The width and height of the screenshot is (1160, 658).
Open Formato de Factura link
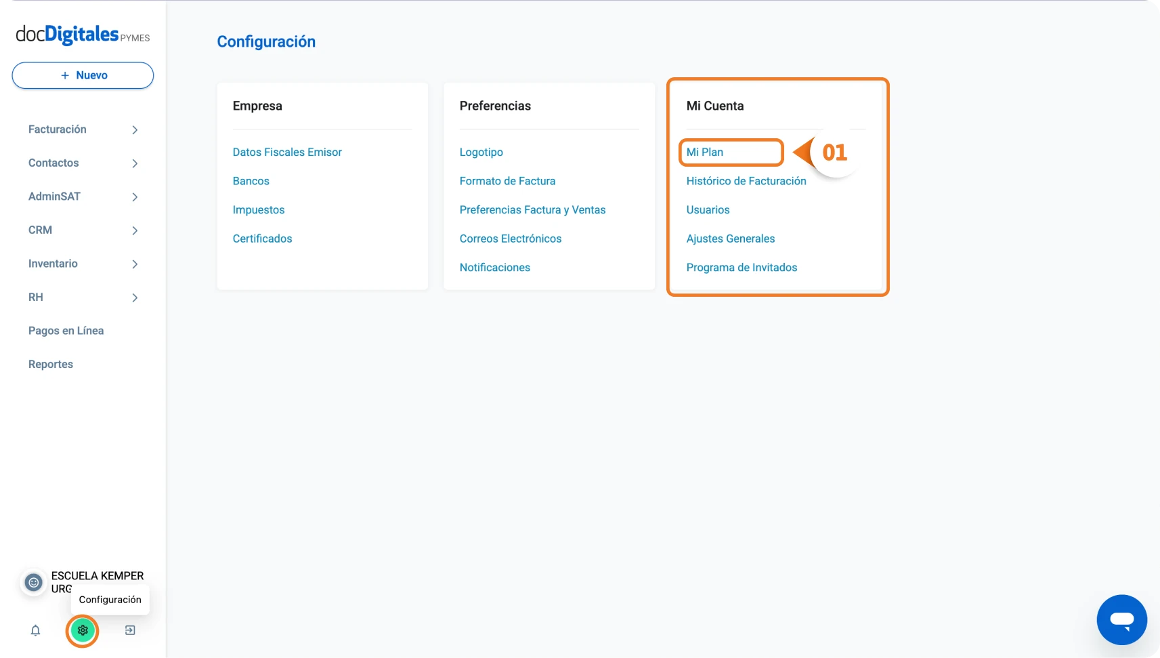click(x=507, y=181)
